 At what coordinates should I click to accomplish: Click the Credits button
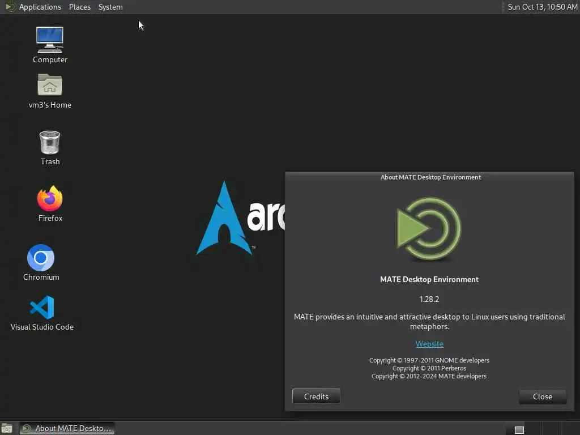tap(316, 396)
